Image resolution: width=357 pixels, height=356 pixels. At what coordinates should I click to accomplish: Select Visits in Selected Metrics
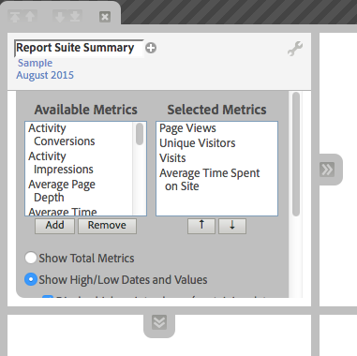(x=172, y=158)
